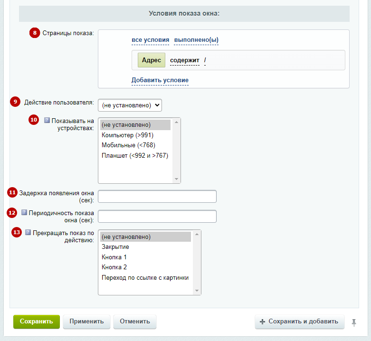Click help icon beside Прекращать показ по действию
The image size is (371, 341).
tap(28, 232)
